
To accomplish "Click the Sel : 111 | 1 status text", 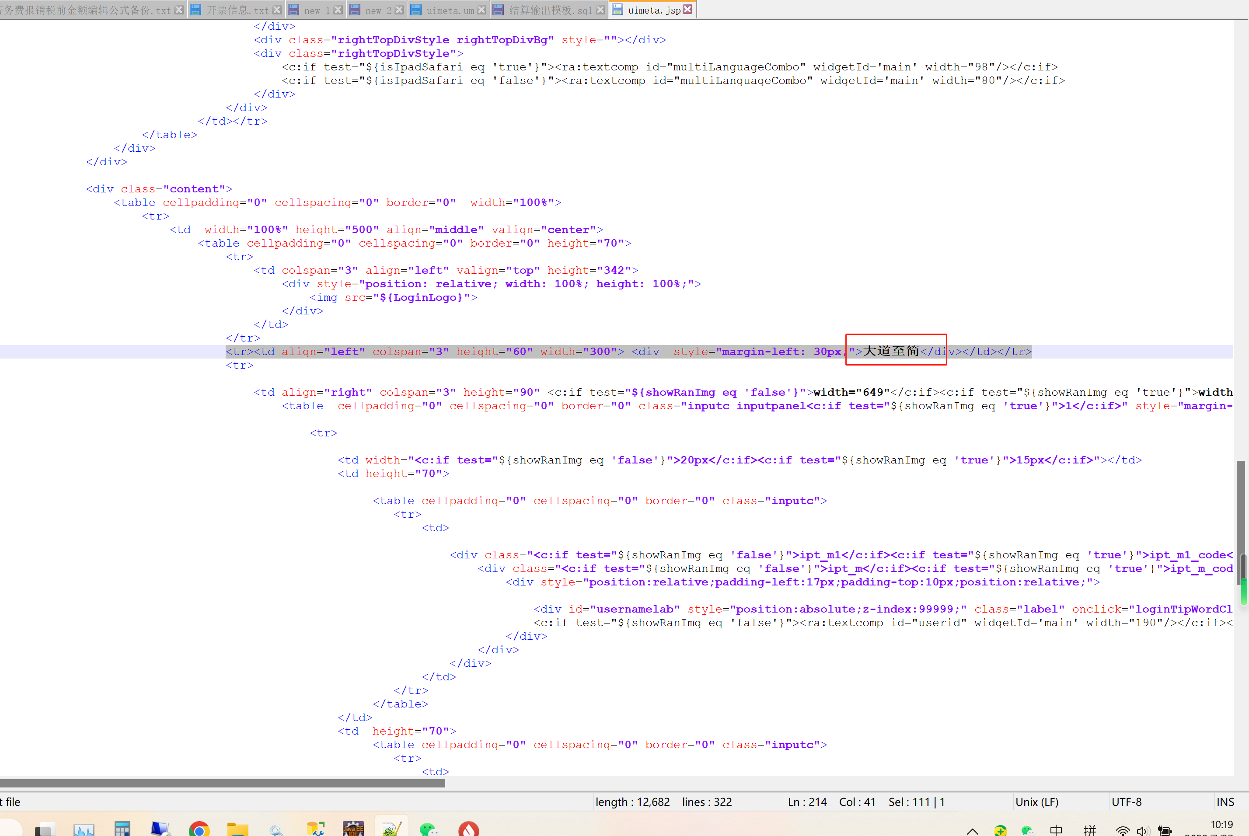I will click(x=916, y=802).
